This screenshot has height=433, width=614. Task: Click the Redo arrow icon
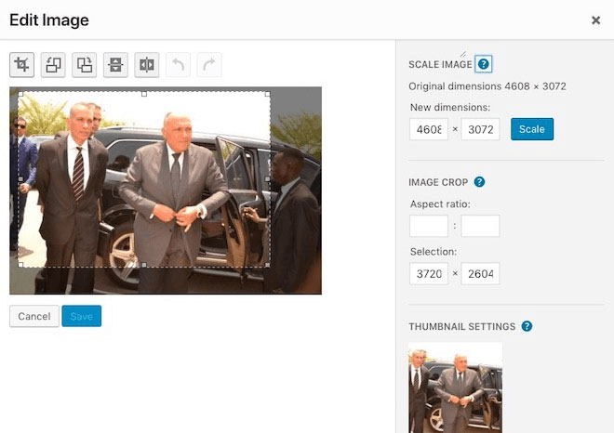(x=209, y=64)
